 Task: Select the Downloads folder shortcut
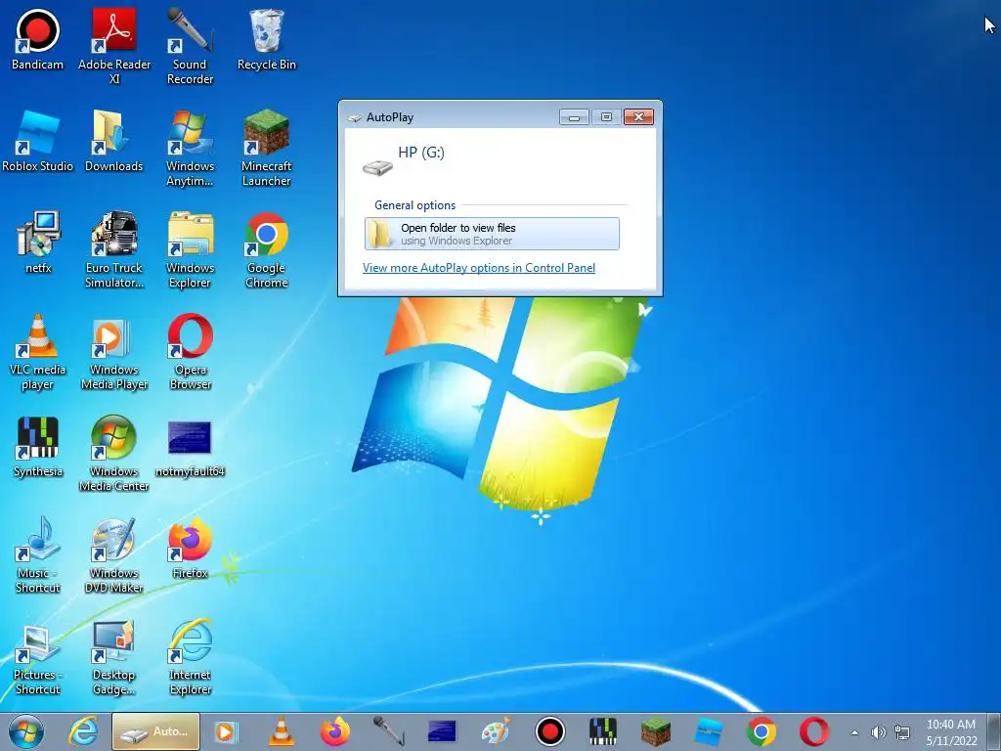click(x=114, y=142)
